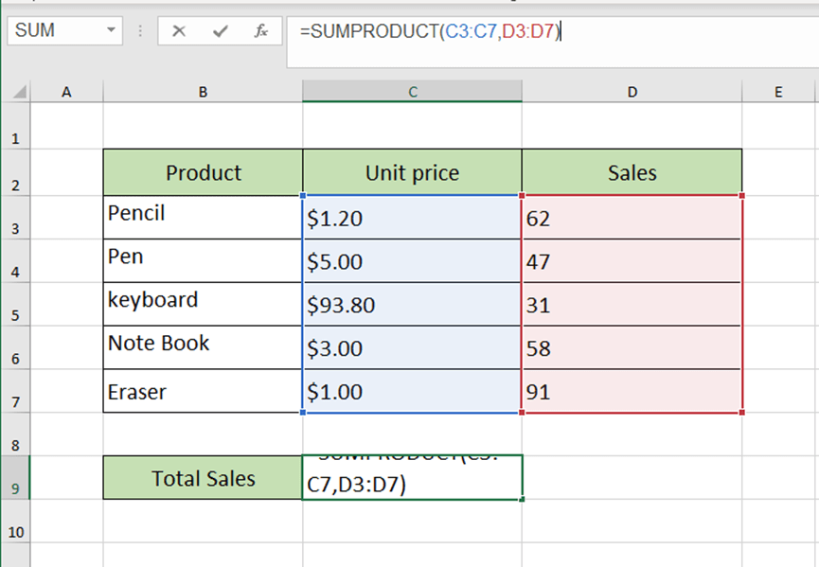Select the sales cell with 47

(x=632, y=261)
